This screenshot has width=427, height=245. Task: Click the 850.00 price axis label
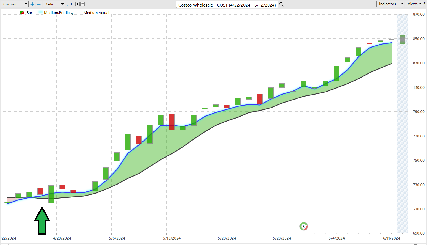coord(418,39)
